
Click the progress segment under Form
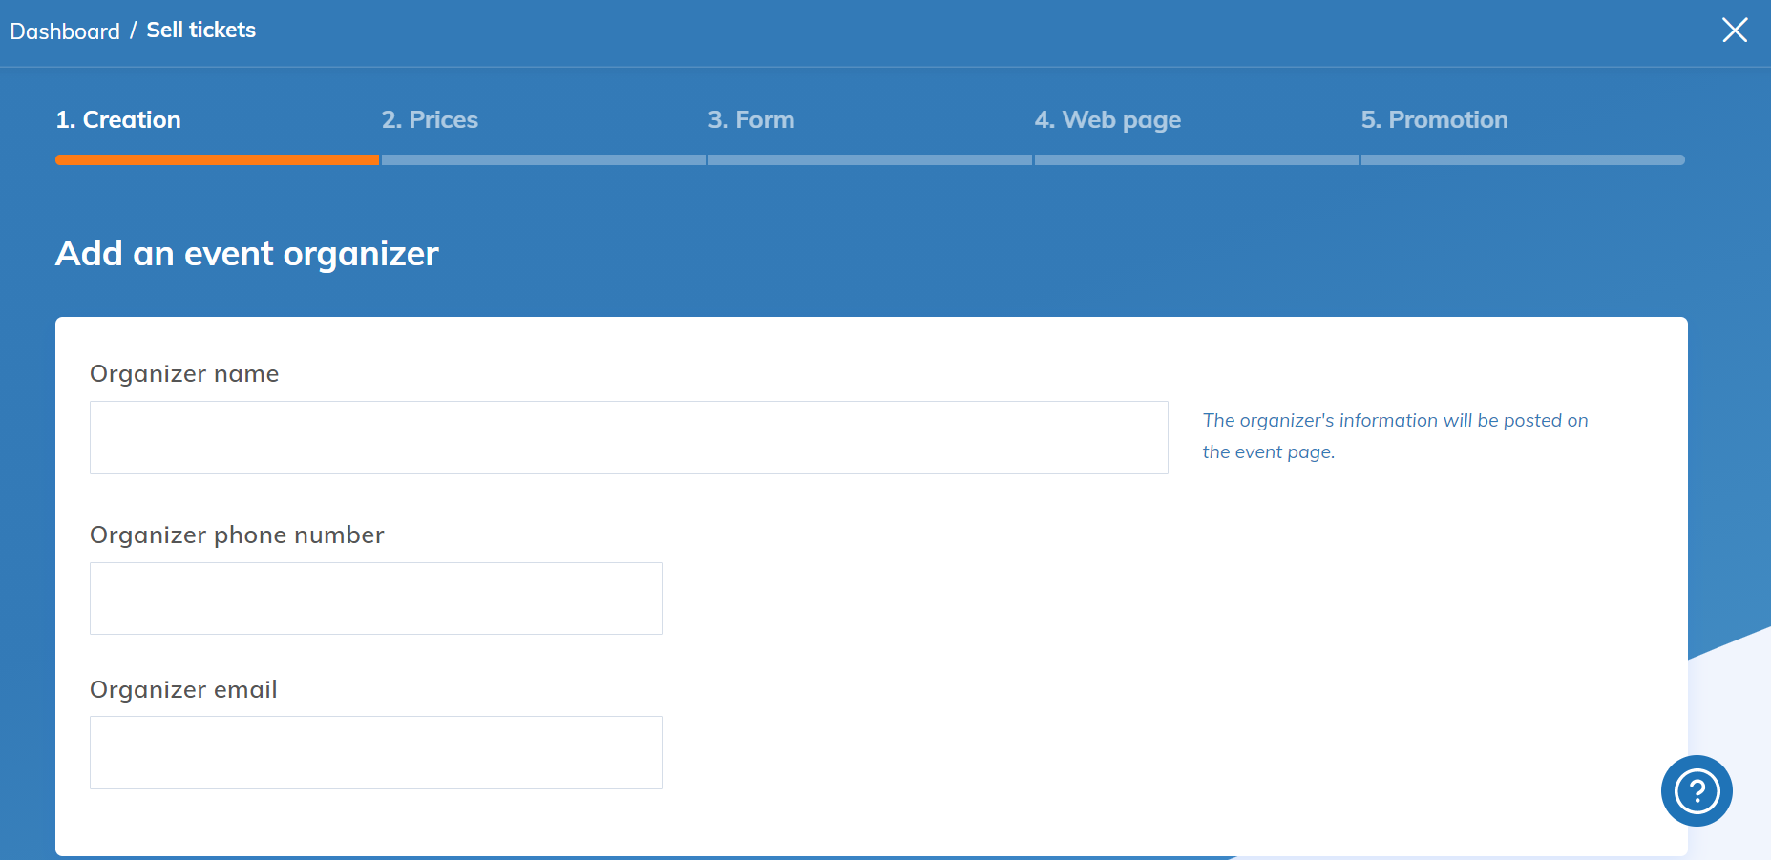point(870,160)
